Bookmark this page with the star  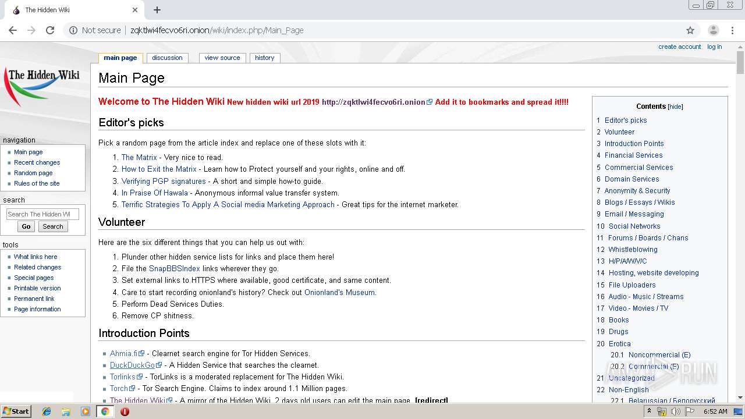pyautogui.click(x=690, y=30)
